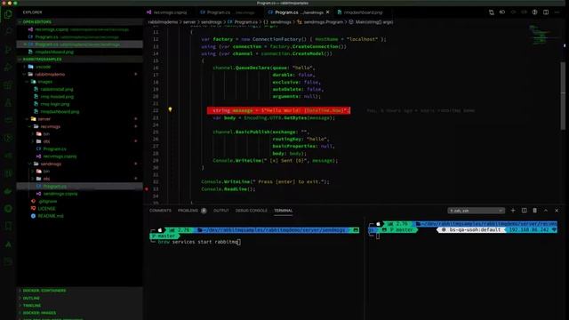Collapse the sendmsgs folder
Screen dimensions: 569x320
tap(51, 164)
